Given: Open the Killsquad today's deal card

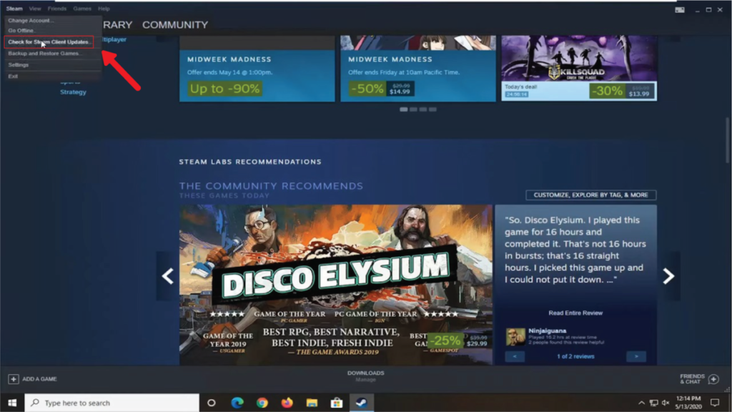Looking at the screenshot, I should tap(579, 69).
